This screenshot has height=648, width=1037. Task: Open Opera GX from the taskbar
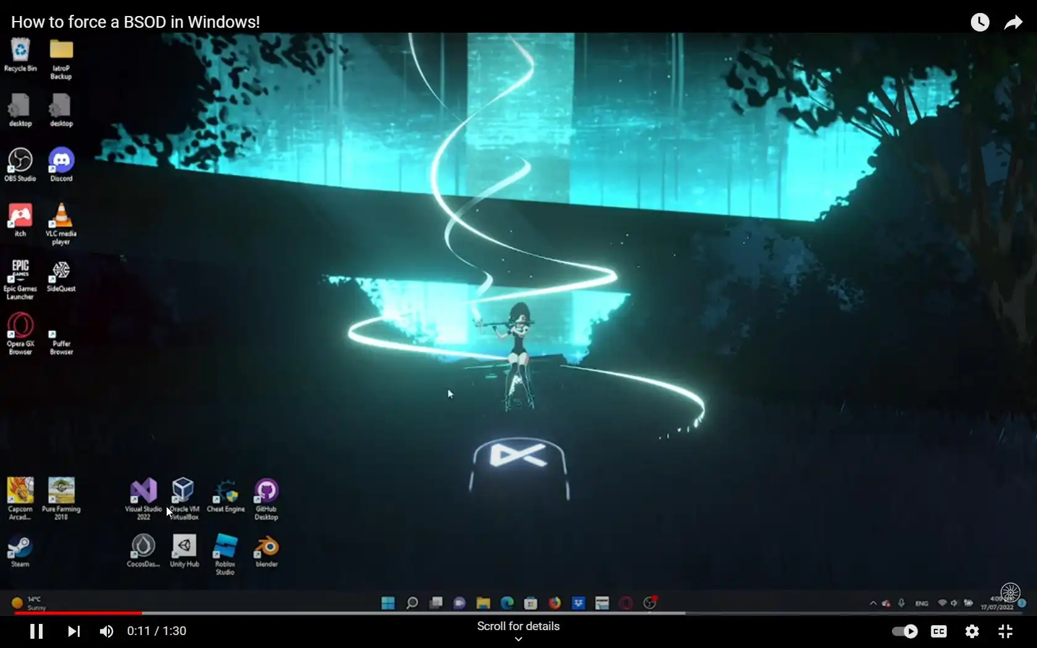coord(626,603)
